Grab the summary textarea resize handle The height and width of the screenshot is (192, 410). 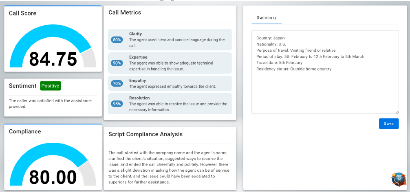(397, 112)
